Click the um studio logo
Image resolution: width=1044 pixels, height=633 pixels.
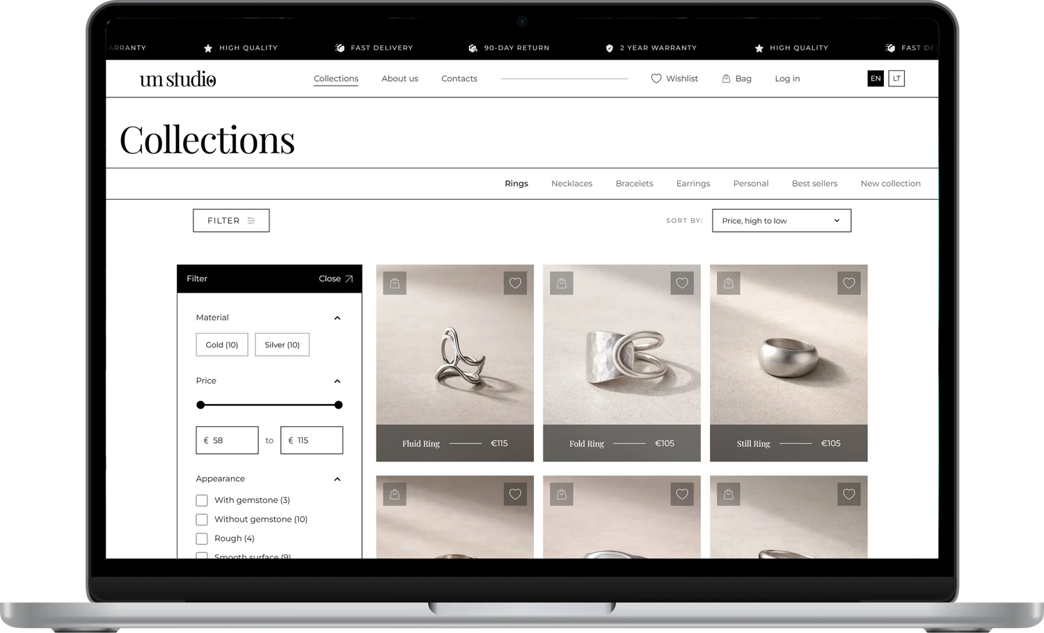tap(178, 79)
